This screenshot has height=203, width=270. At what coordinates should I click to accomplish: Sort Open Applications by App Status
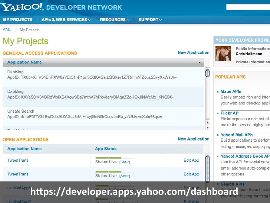click(106, 149)
